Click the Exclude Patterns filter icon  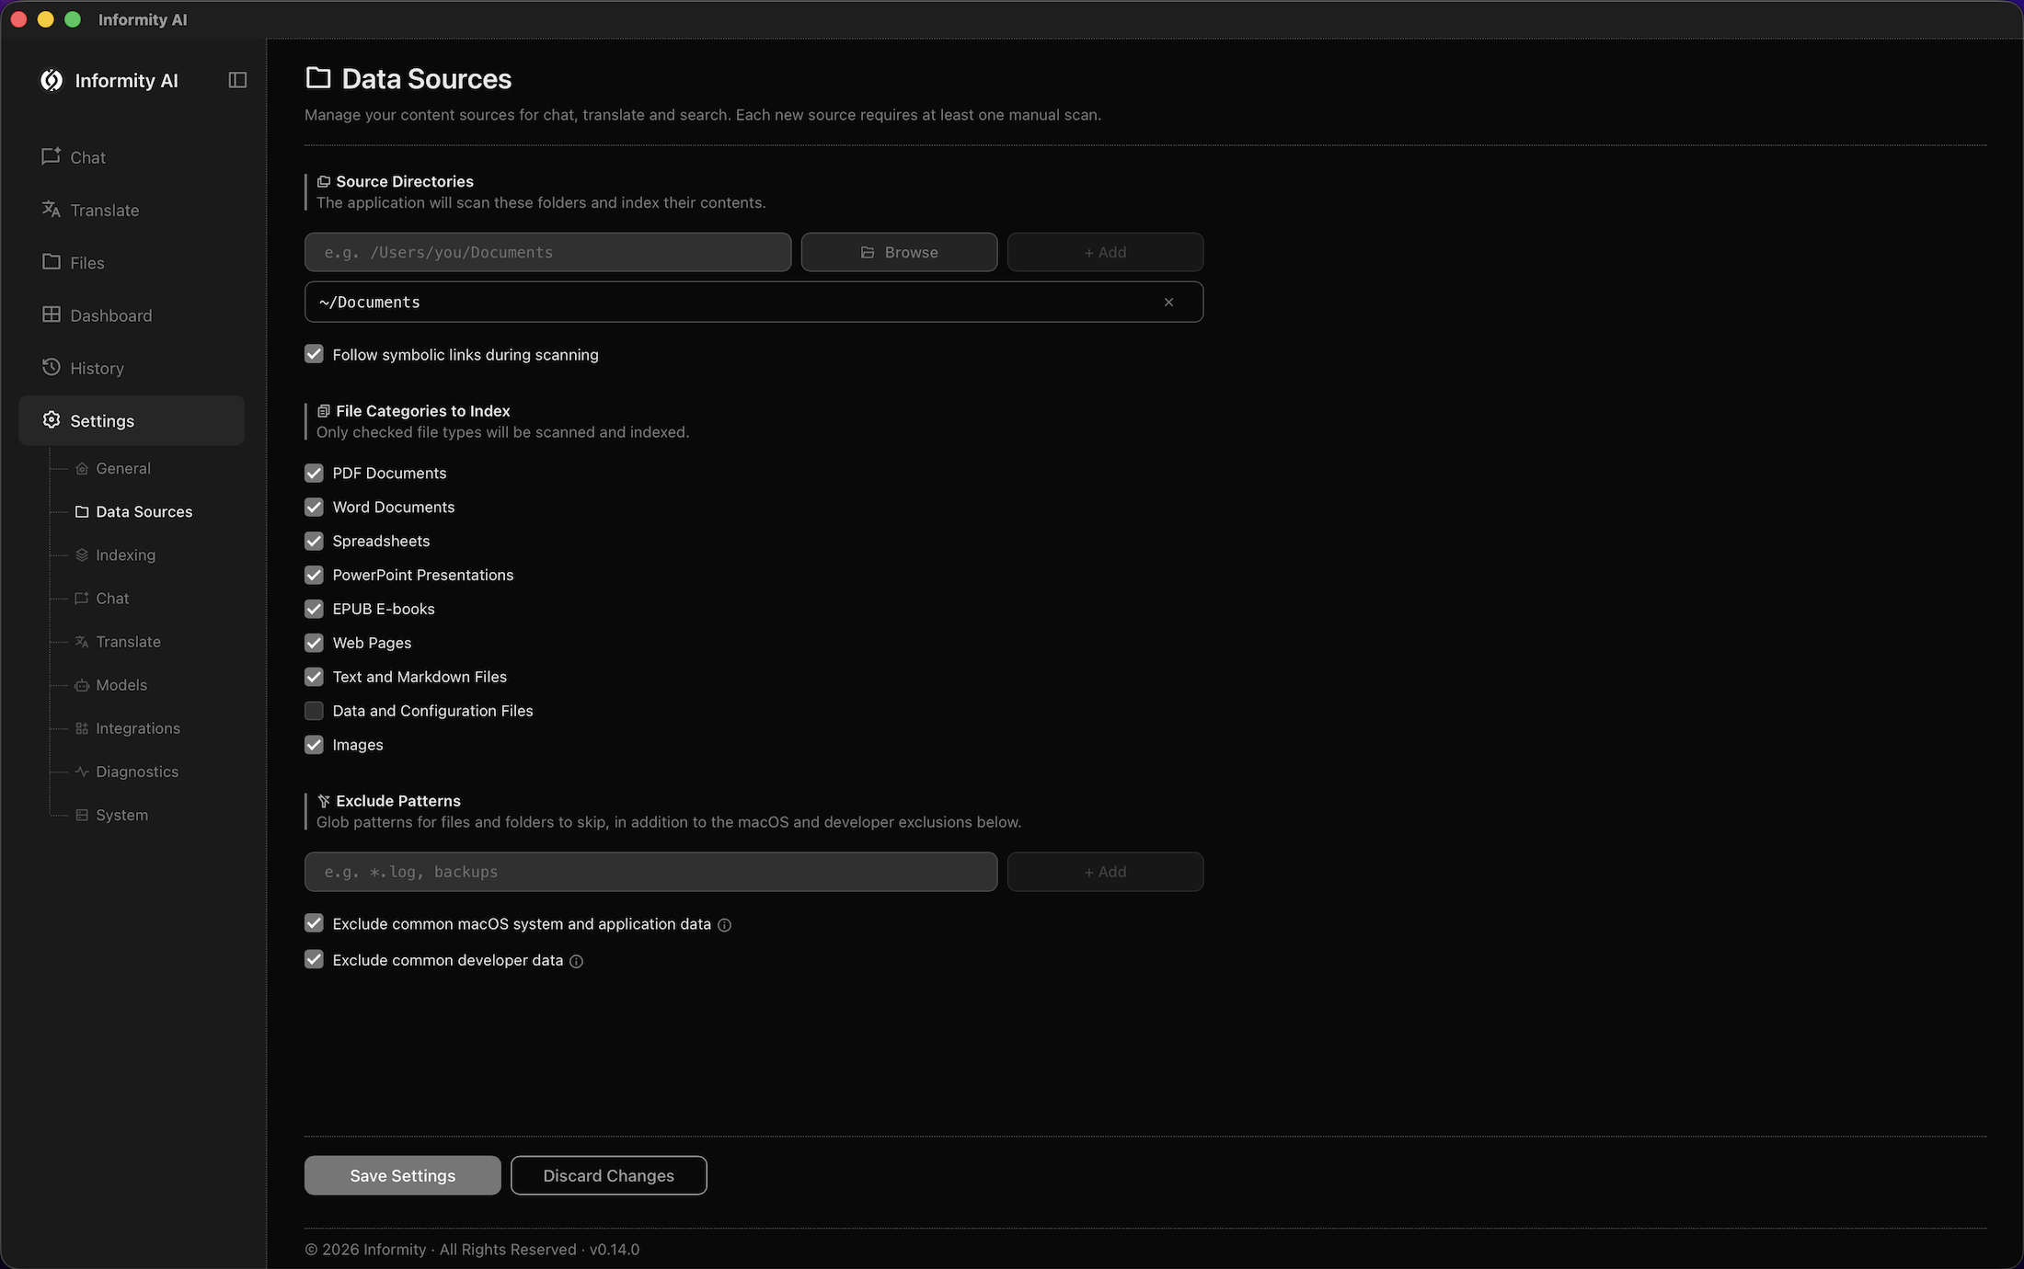tap(323, 801)
